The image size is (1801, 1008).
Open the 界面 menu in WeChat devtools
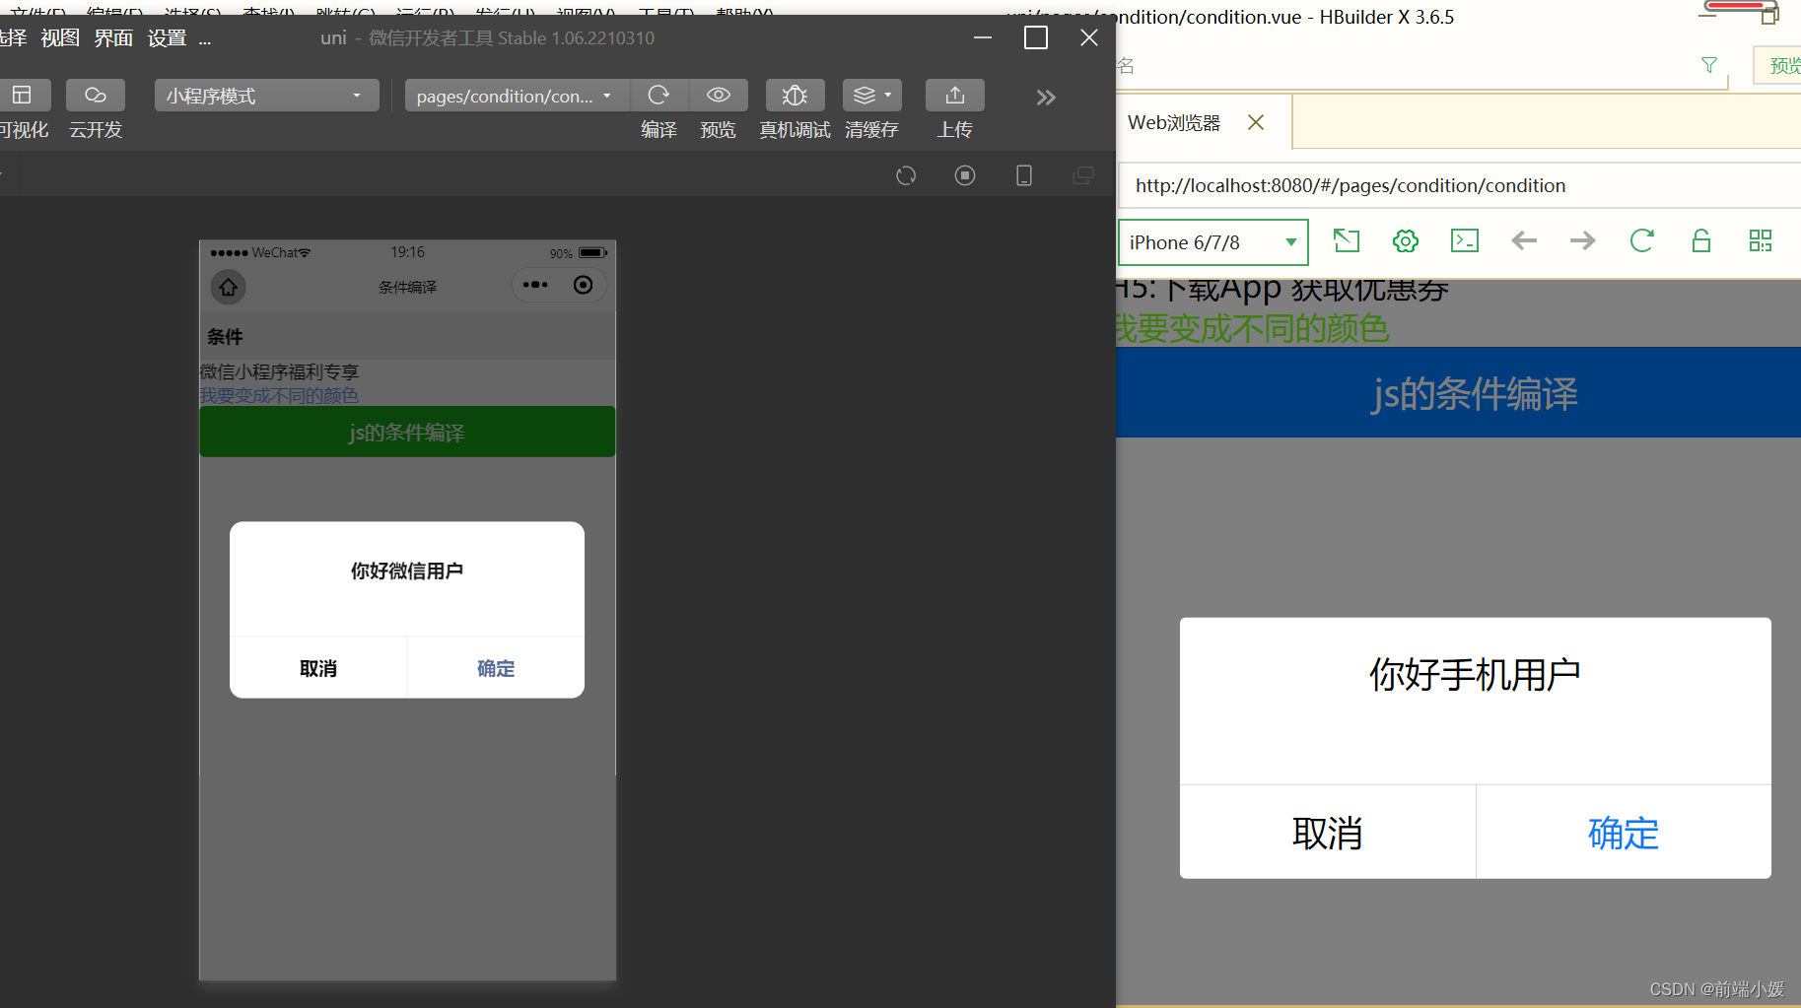click(113, 38)
